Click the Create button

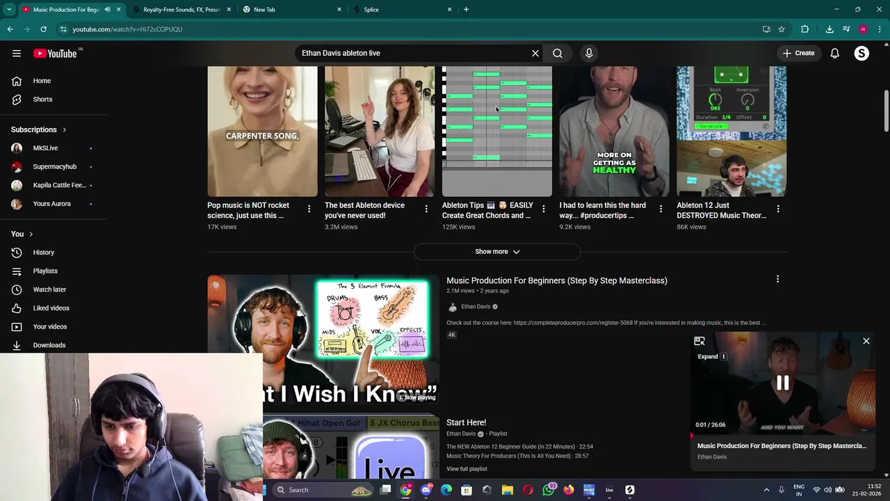coord(798,54)
